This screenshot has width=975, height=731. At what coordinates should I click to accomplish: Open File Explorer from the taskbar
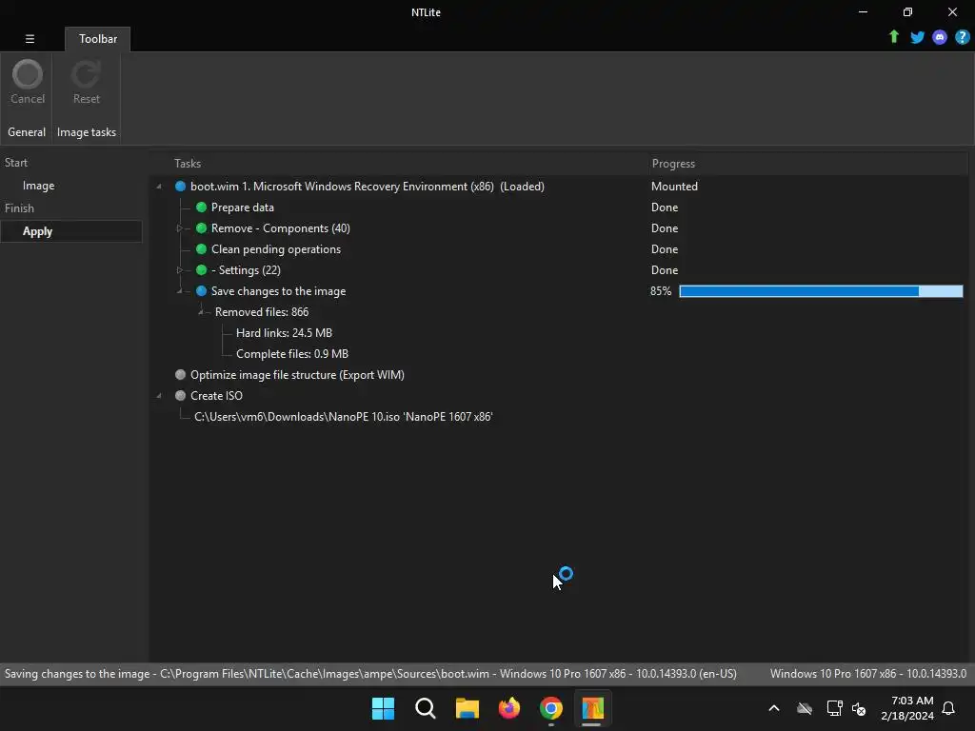click(x=467, y=708)
